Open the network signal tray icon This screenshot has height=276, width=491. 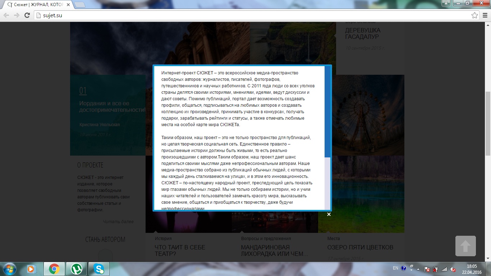[x=444, y=269]
